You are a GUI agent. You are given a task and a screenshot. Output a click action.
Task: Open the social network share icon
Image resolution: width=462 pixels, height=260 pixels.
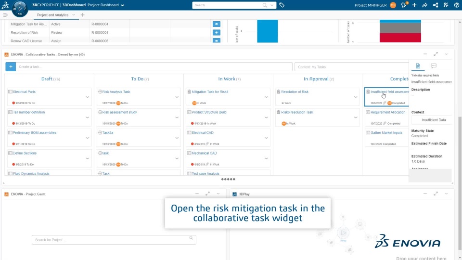point(436,5)
